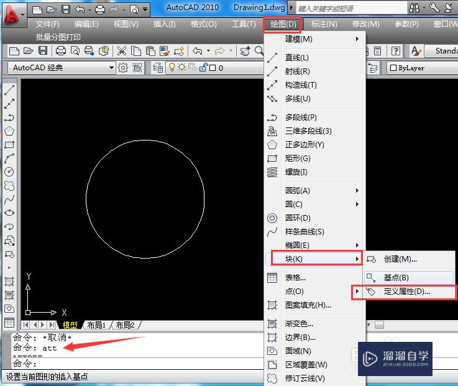This screenshot has width=458, height=386.
Task: Select the Circle tool in left toolbar
Action: (x=9, y=172)
